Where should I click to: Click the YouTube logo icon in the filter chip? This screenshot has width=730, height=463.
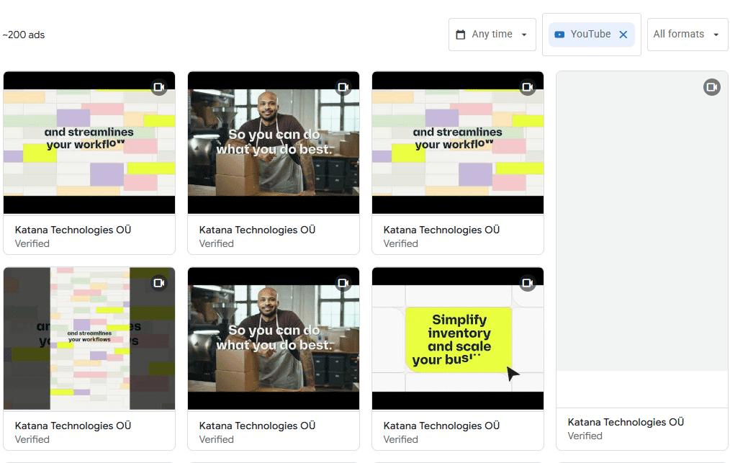pyautogui.click(x=559, y=35)
